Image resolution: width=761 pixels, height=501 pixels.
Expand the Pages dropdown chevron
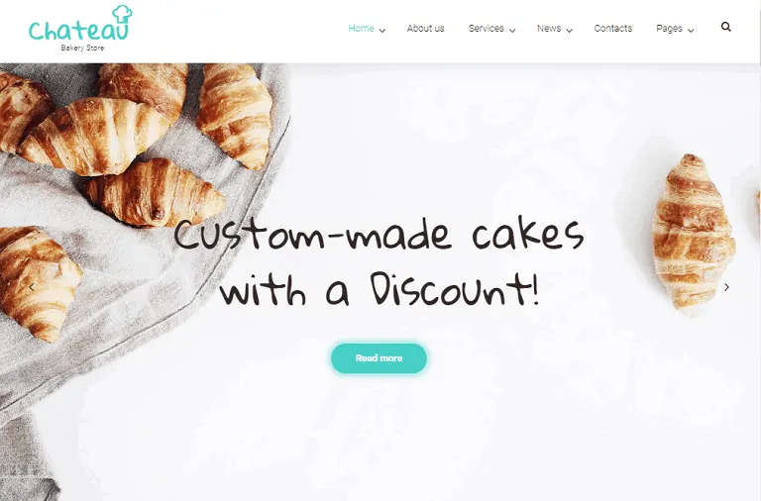point(691,30)
